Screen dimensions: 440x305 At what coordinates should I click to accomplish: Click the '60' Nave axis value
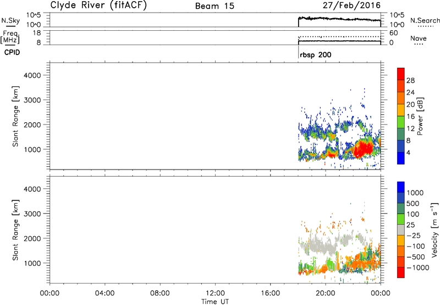pyautogui.click(x=393, y=33)
